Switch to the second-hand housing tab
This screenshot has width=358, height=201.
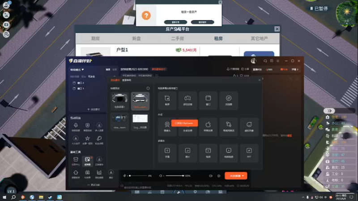click(178, 38)
